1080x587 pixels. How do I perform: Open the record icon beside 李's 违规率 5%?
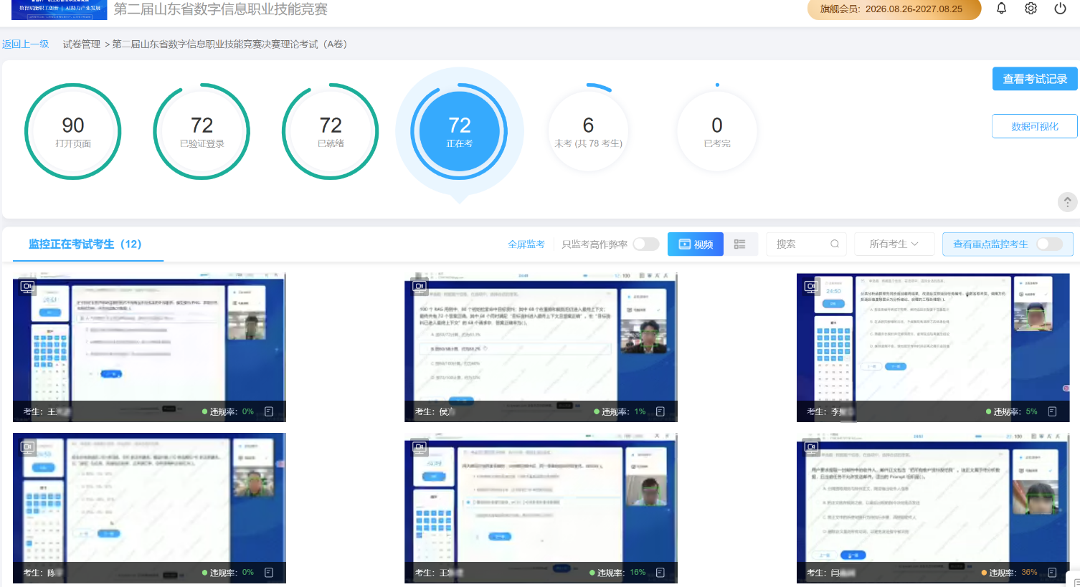1053,411
